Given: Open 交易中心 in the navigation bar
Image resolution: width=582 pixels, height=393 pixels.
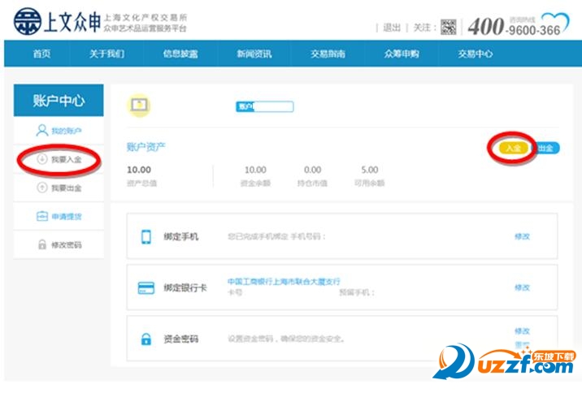Looking at the screenshot, I should click(475, 54).
